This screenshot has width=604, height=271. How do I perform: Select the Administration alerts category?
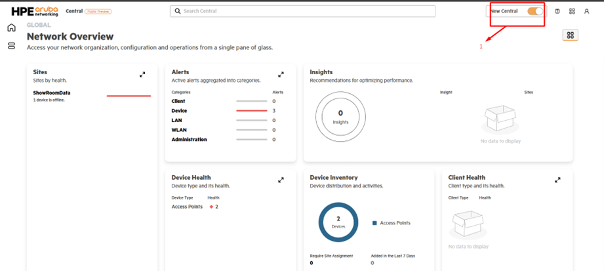pos(189,140)
